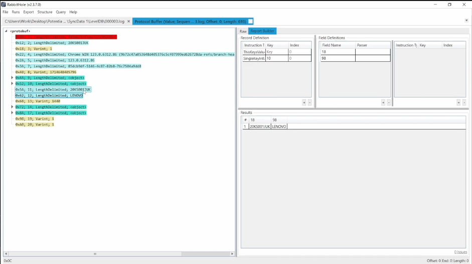Expand the 0x4A field 9 object node
Screen dimensions: 472x264
coord(12,78)
